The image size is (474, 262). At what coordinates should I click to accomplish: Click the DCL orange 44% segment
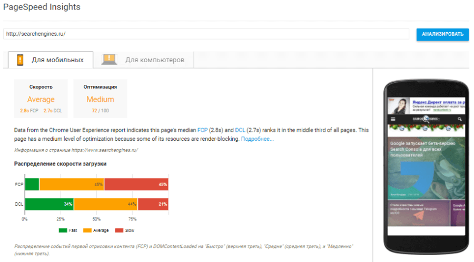click(x=106, y=204)
